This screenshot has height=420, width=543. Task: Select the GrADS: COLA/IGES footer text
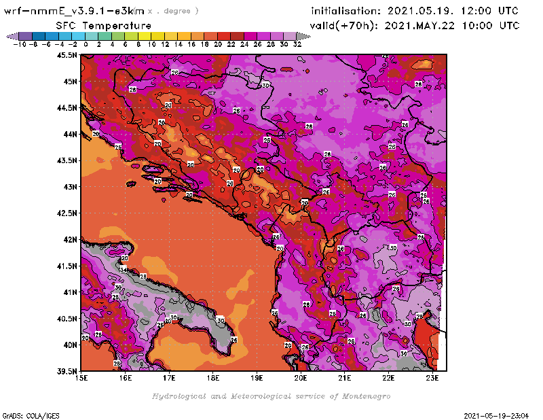pos(31,416)
